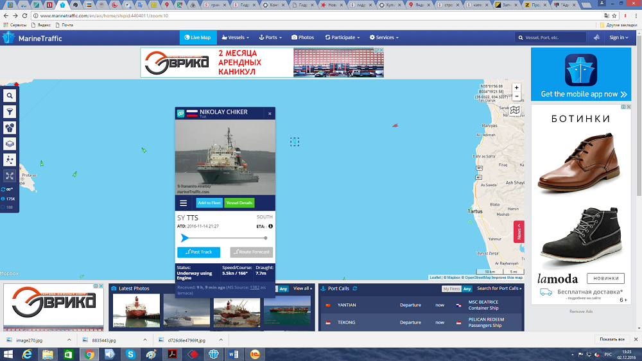Click Показать все downloads button
Viewport: 642px width, 361px height.
[x=612, y=339]
